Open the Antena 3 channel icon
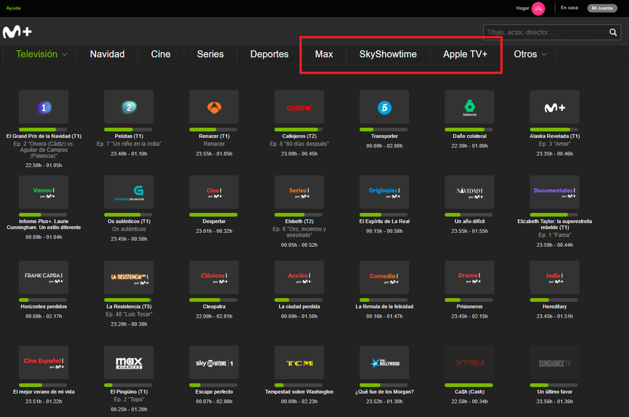Viewport: 629px width, 417px height. click(214, 107)
